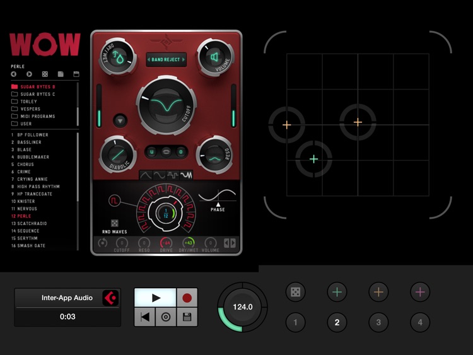Open the SUGAR BYTES C folder

point(33,94)
